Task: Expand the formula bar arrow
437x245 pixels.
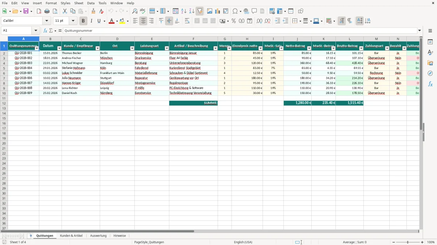Action: tap(420, 30)
